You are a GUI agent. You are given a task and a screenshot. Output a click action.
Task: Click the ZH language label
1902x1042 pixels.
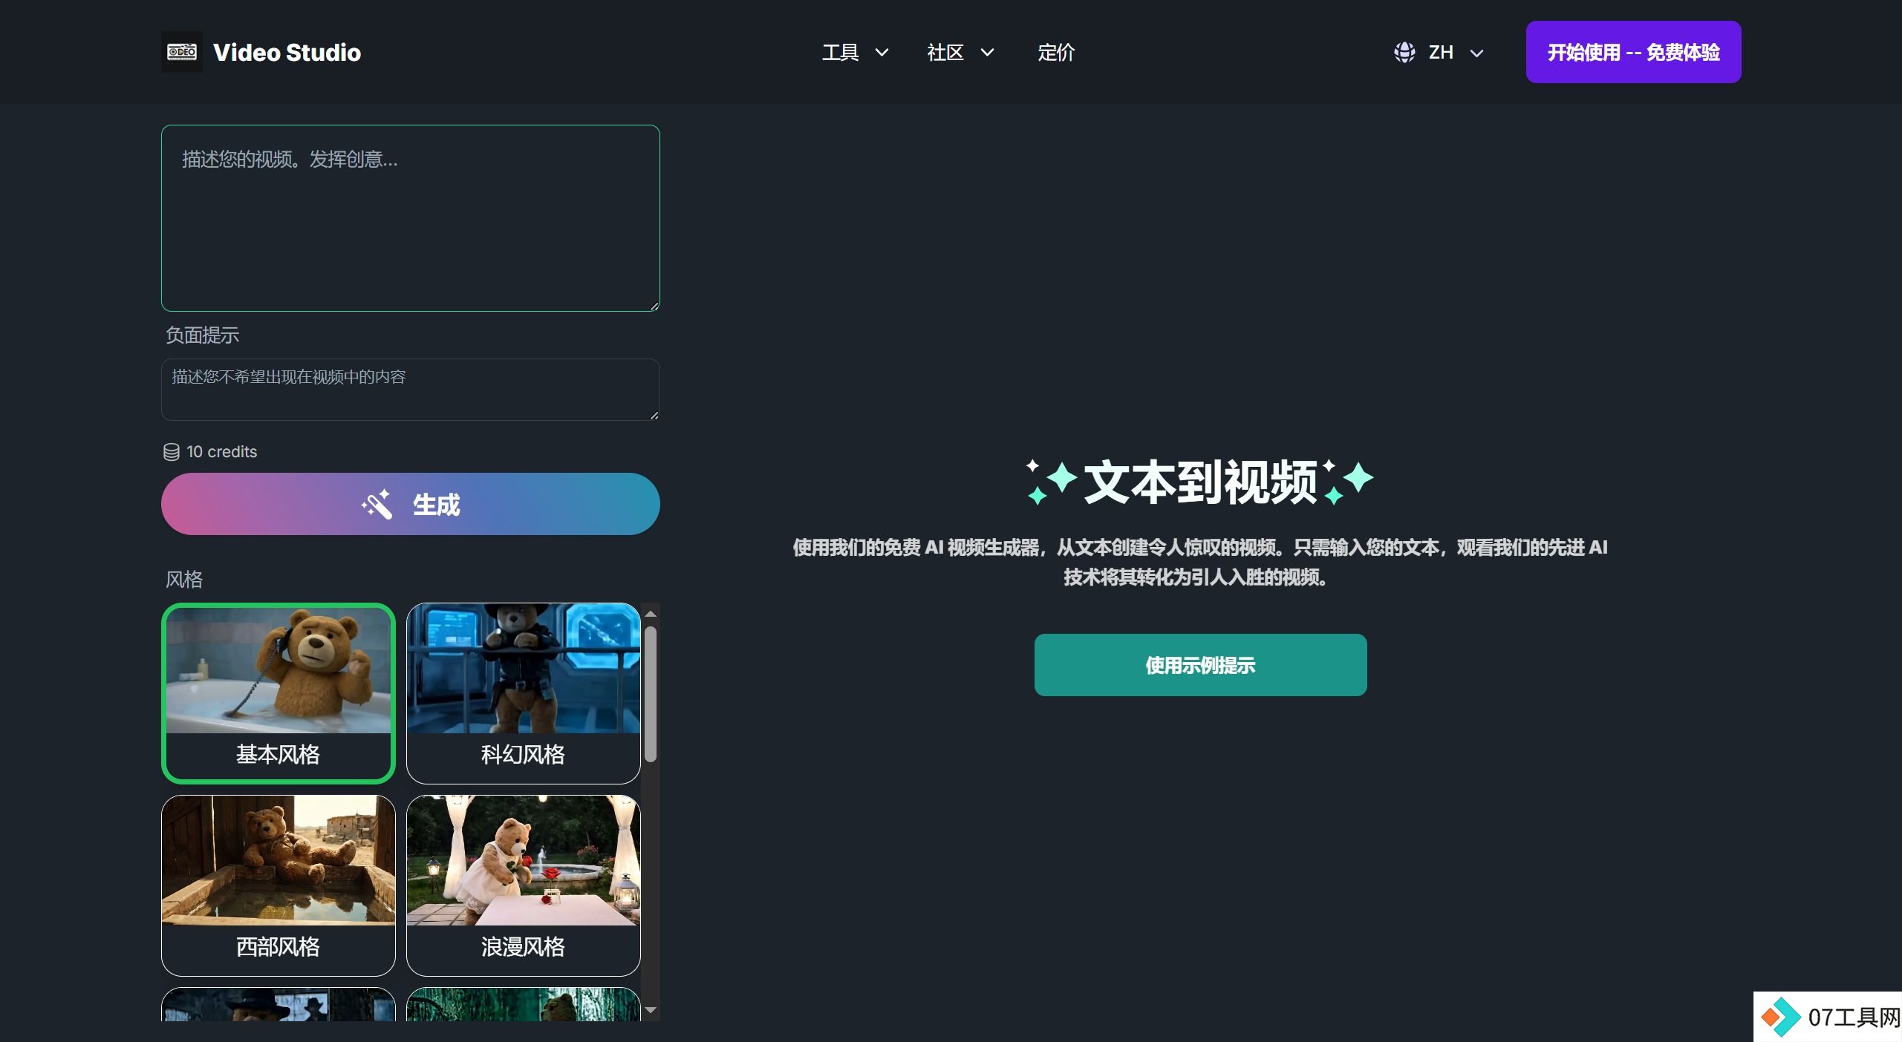[x=1441, y=53]
